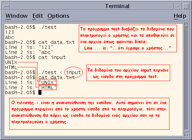Open the Edit menu
192x140 pixels.
(x=38, y=16)
